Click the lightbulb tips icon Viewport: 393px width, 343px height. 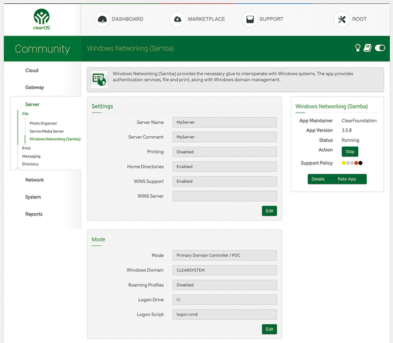(x=358, y=48)
